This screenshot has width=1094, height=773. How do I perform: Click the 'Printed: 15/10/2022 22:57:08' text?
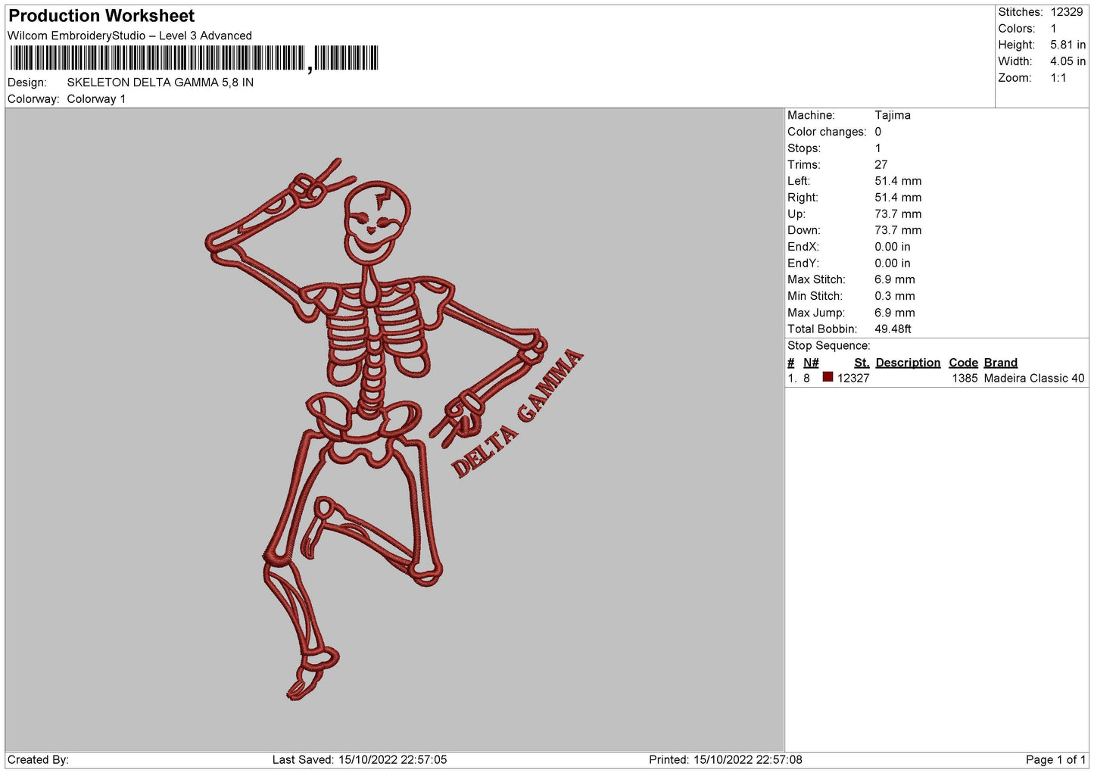(725, 760)
